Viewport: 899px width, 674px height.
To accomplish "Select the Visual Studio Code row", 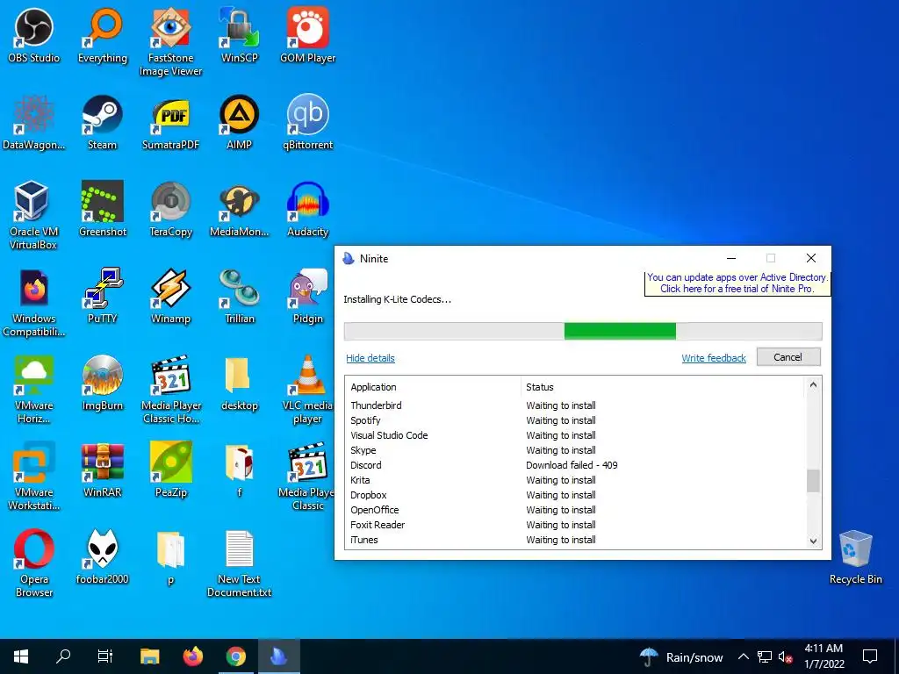I will (575, 435).
